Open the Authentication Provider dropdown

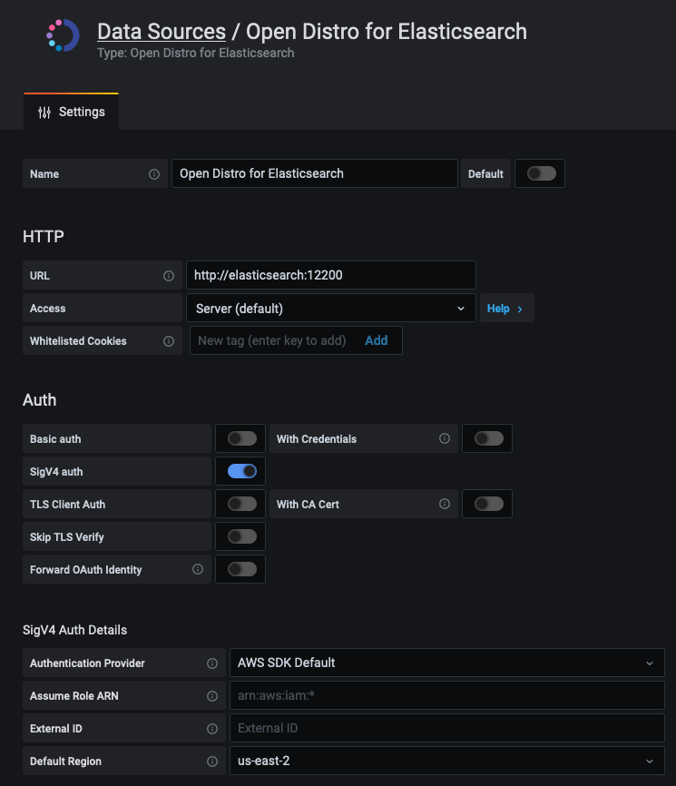[x=446, y=663]
